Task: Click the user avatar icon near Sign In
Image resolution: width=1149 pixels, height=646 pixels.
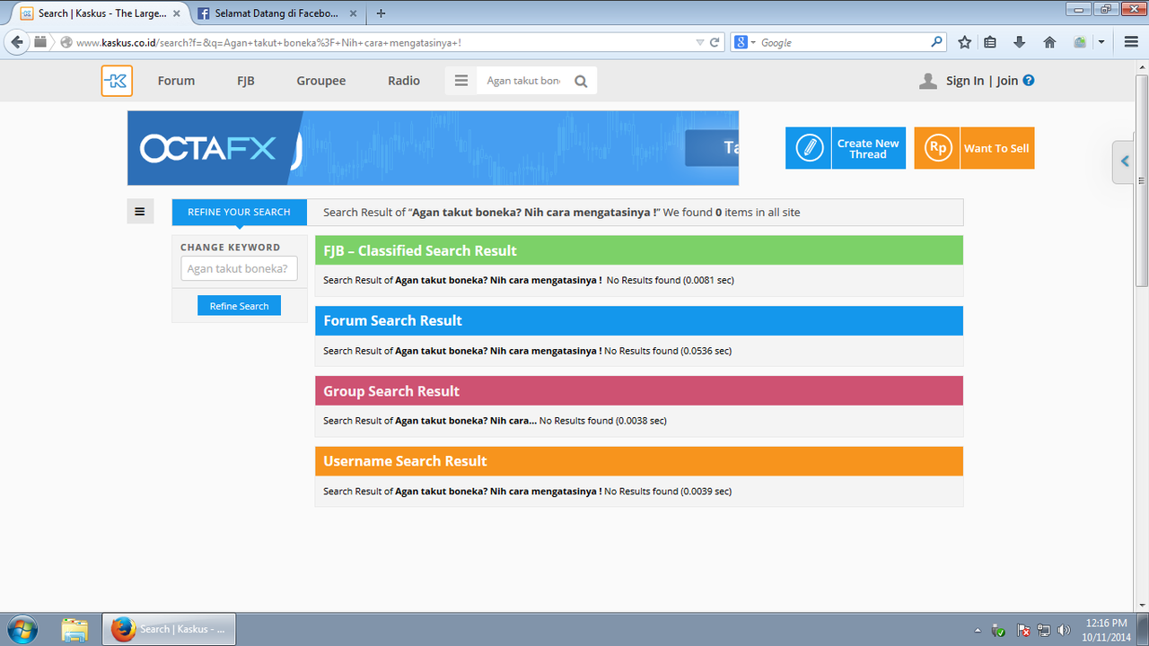Action: [928, 81]
